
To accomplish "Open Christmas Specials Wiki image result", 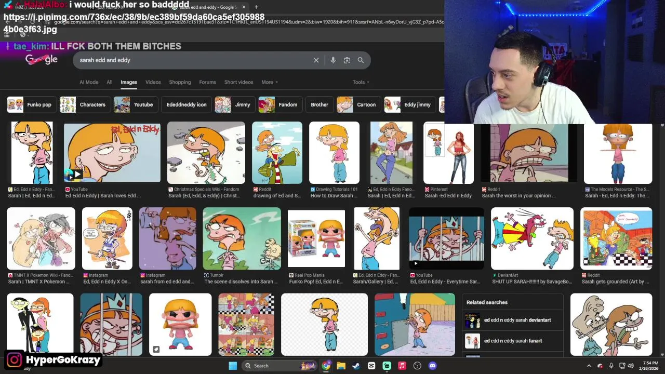I will point(206,153).
